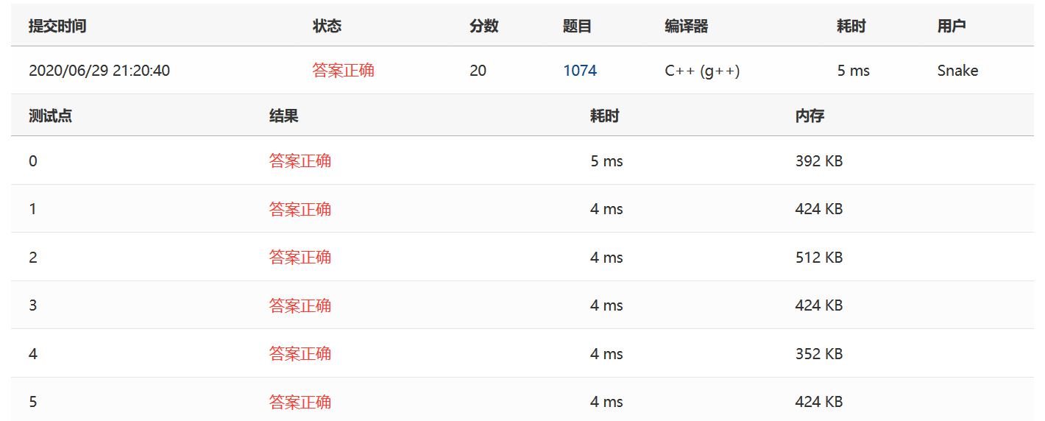
Task: Click the 4 ms time of test point 2
Action: pyautogui.click(x=606, y=258)
